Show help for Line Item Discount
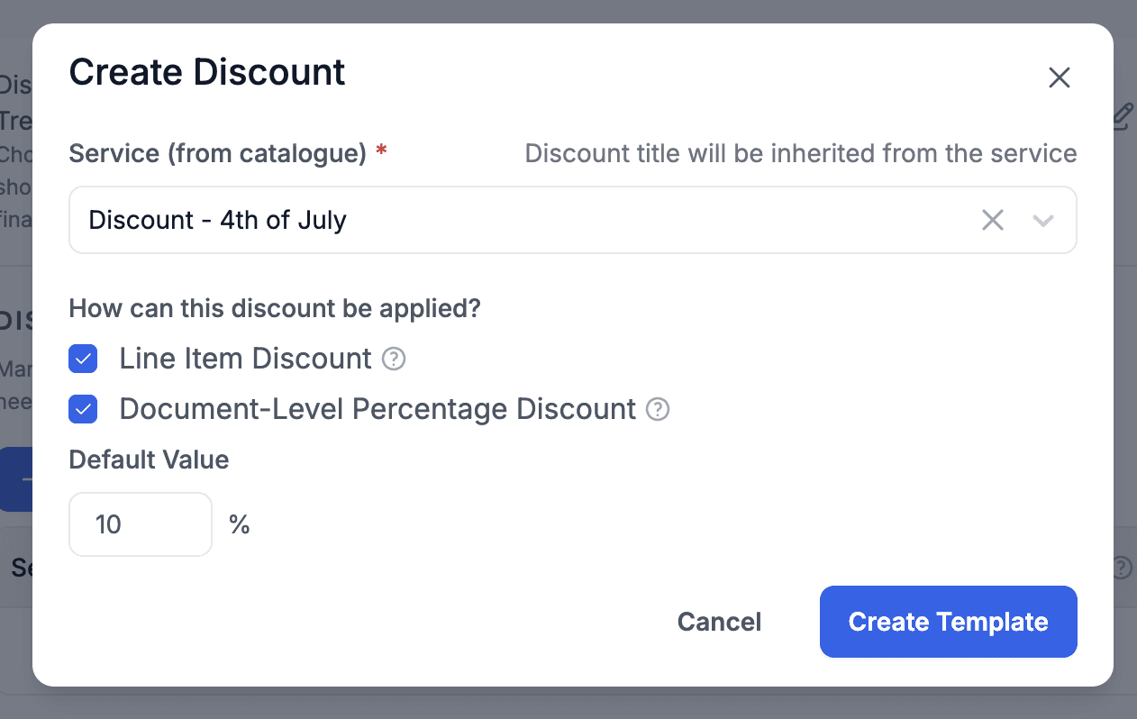Screen dimensions: 1137x719 tap(394, 359)
